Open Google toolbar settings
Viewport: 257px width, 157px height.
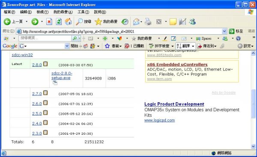245,46
